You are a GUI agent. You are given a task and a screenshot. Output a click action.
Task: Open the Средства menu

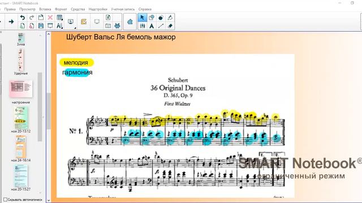[x=78, y=9]
